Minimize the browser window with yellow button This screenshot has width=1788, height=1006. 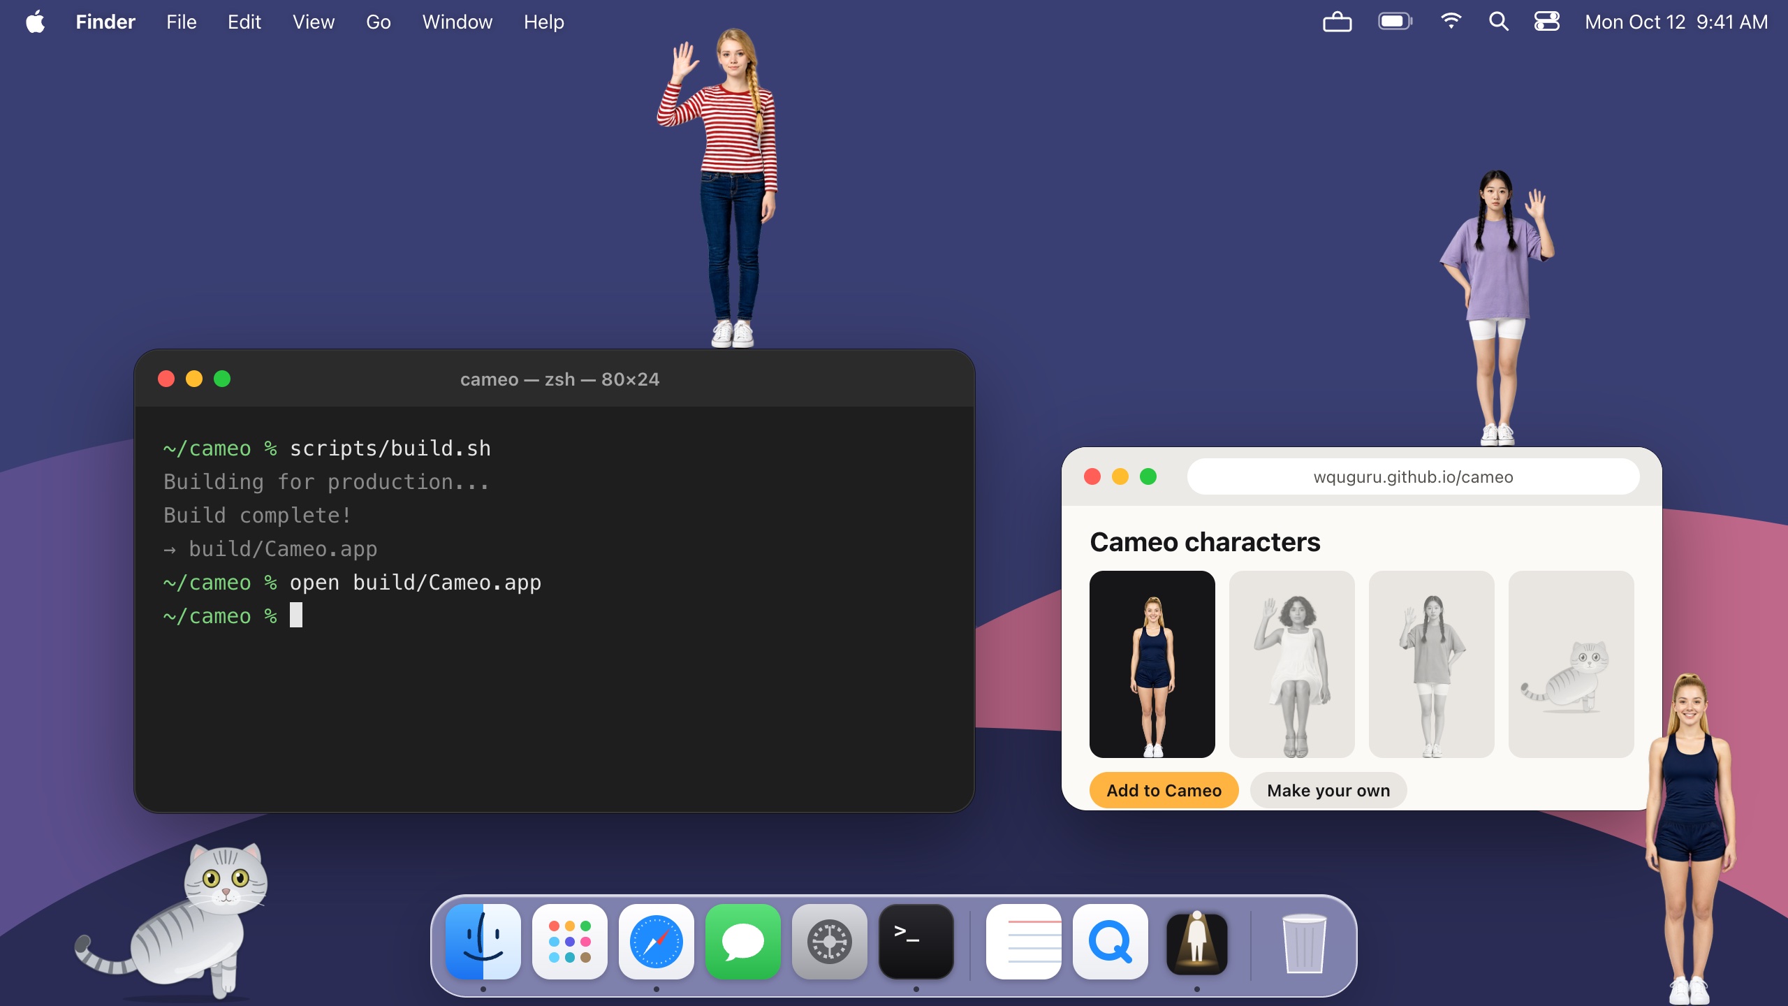tap(1120, 476)
